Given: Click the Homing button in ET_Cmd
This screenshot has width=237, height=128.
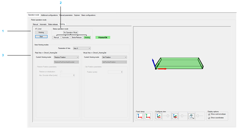Looking at the screenshot, I should click(41, 32).
